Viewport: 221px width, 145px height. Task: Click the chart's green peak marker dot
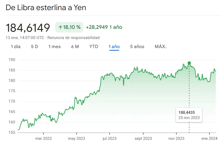(189, 63)
